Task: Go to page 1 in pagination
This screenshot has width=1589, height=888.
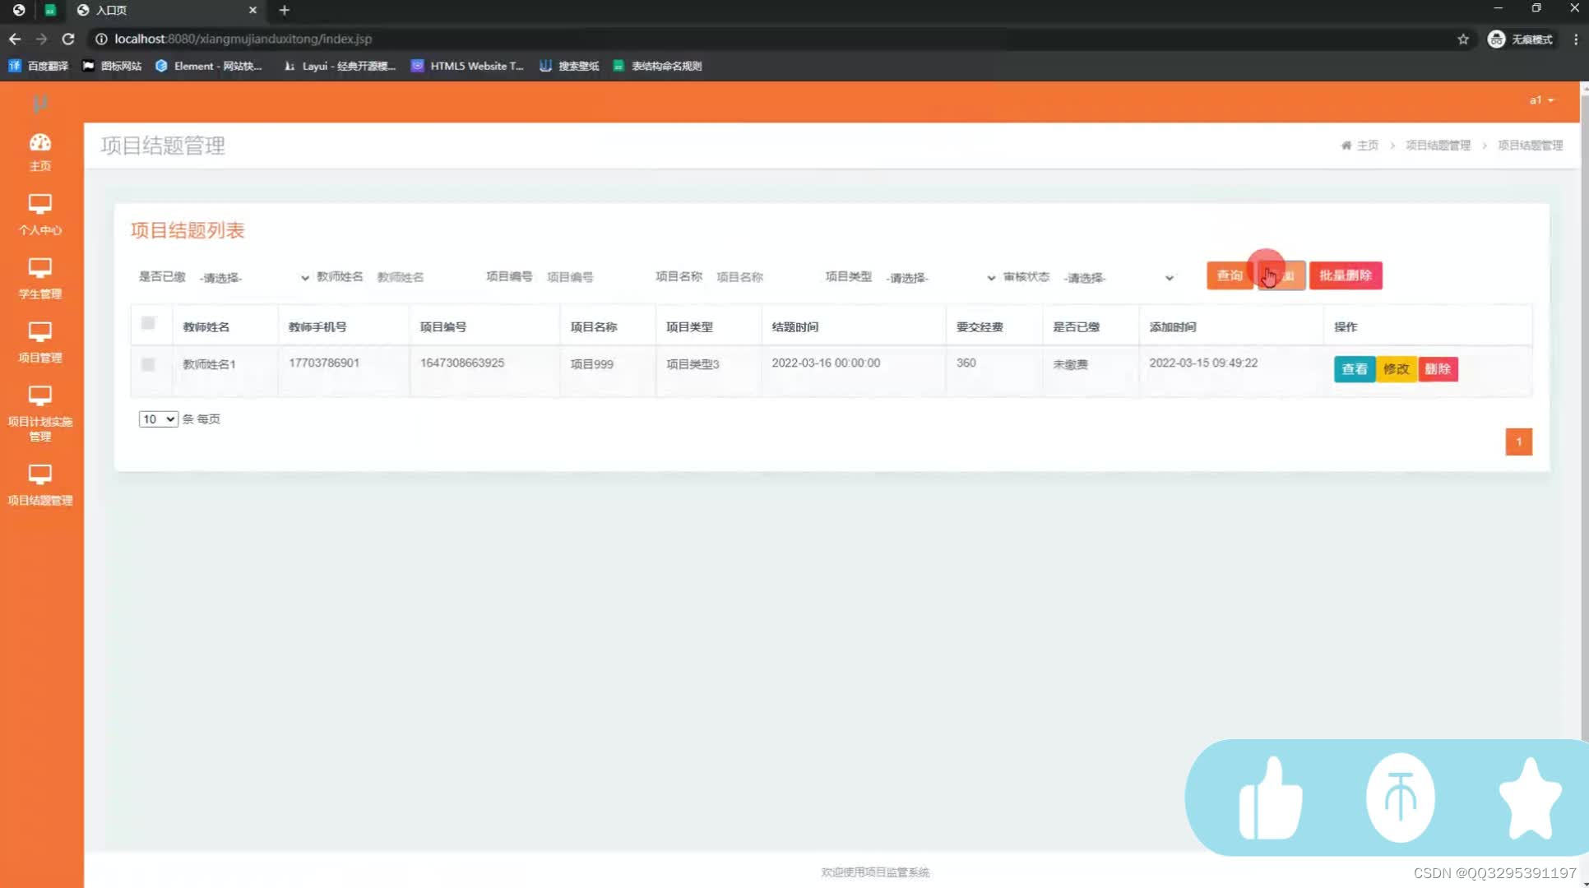Action: [x=1518, y=442]
